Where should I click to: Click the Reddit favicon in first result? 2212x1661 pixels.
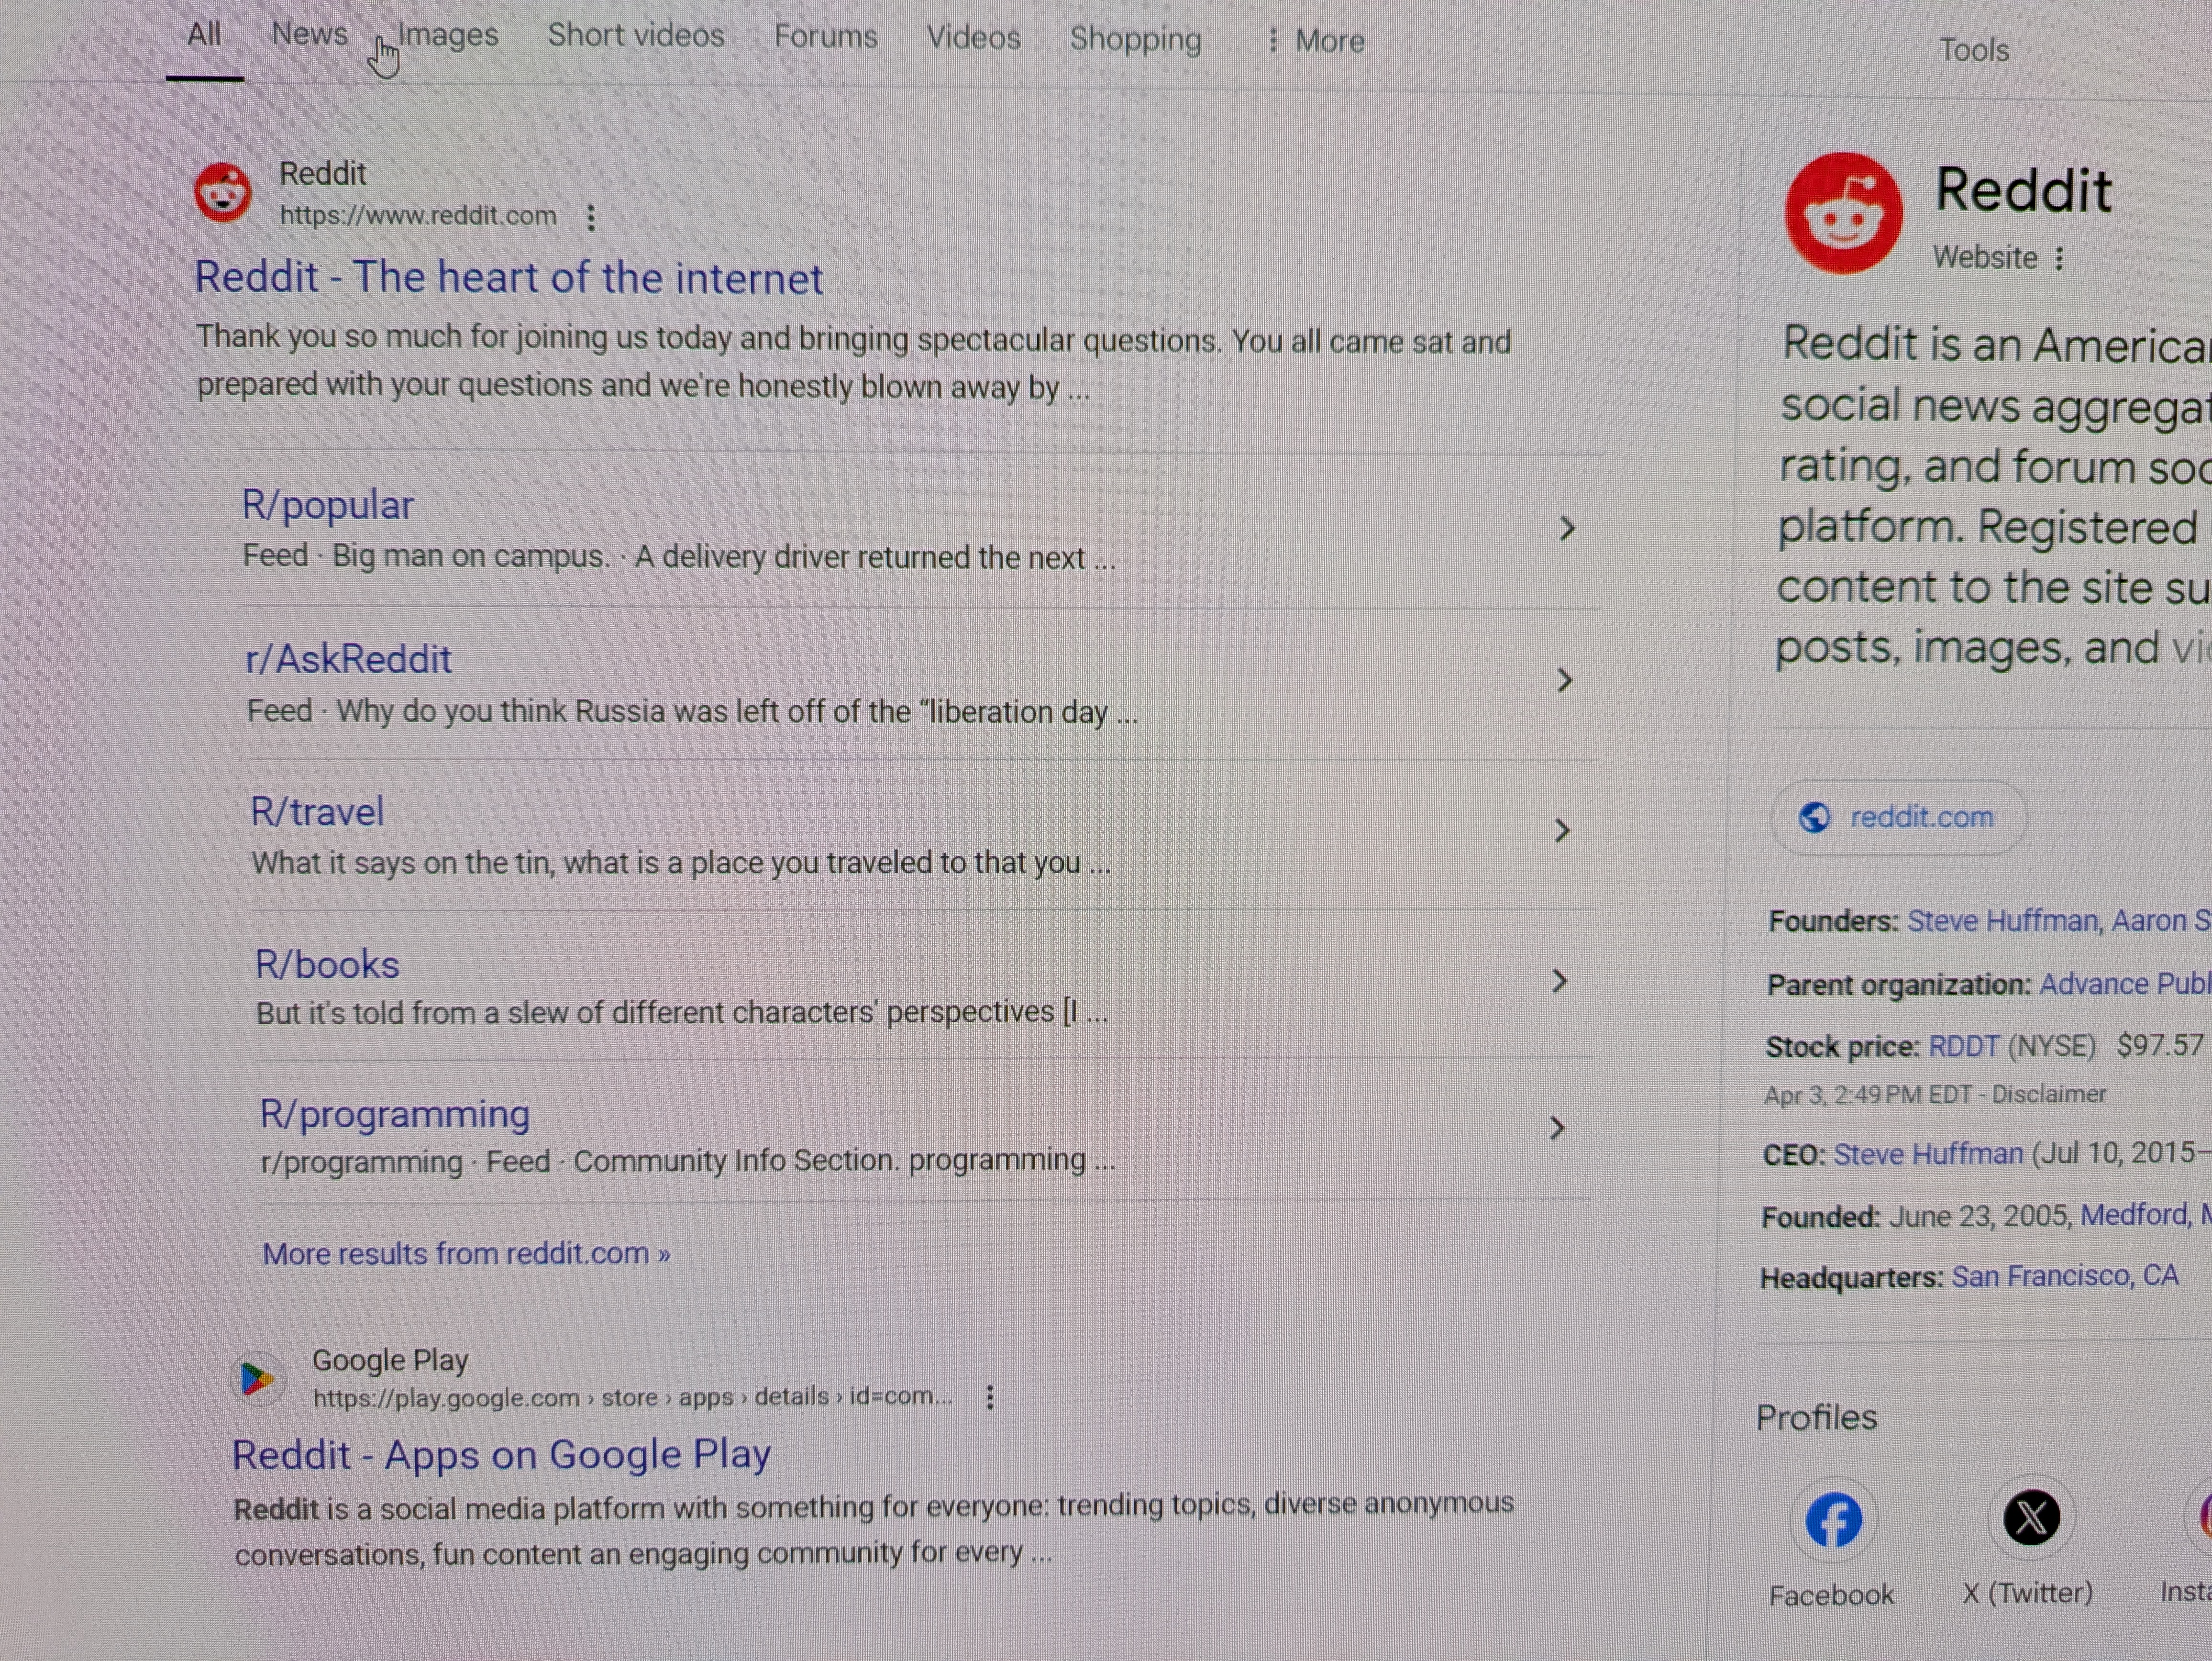[x=223, y=192]
